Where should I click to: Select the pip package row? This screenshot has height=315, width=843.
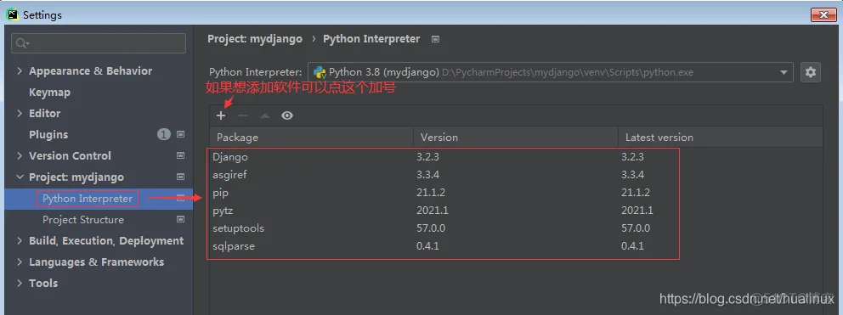tap(516, 193)
